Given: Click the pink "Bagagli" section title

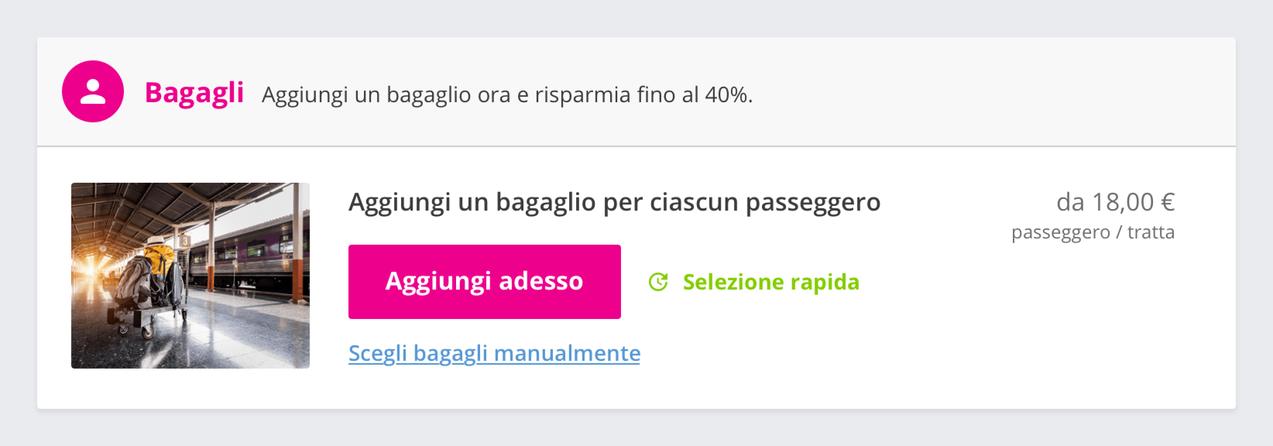Looking at the screenshot, I should point(194,93).
